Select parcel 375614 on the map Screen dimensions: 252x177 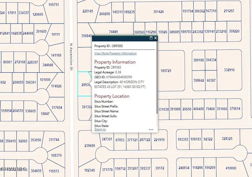[235, 109]
